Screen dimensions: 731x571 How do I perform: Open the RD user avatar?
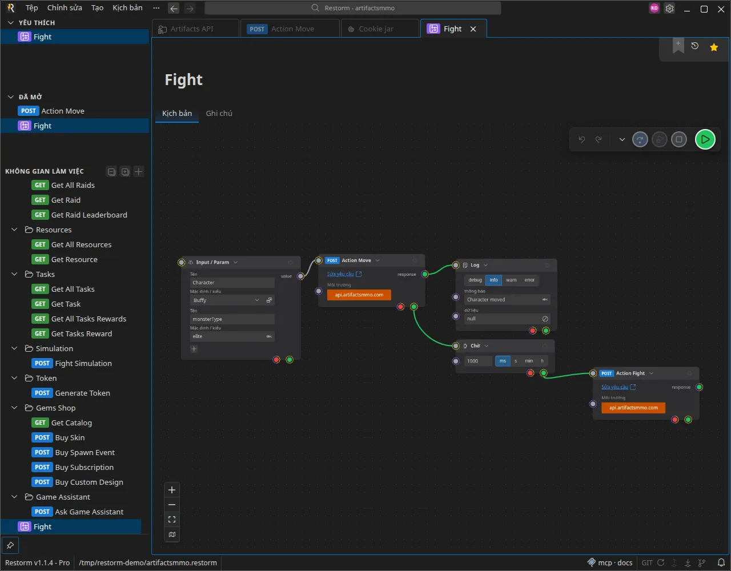[x=654, y=9]
